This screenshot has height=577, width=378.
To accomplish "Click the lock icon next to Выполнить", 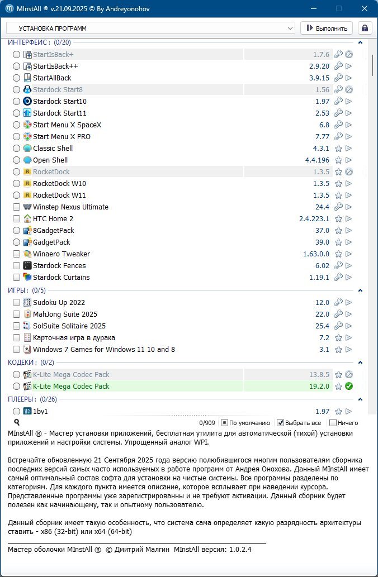I will (x=365, y=28).
